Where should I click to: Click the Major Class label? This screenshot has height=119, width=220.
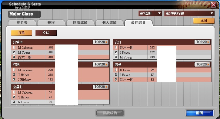(x=21, y=14)
